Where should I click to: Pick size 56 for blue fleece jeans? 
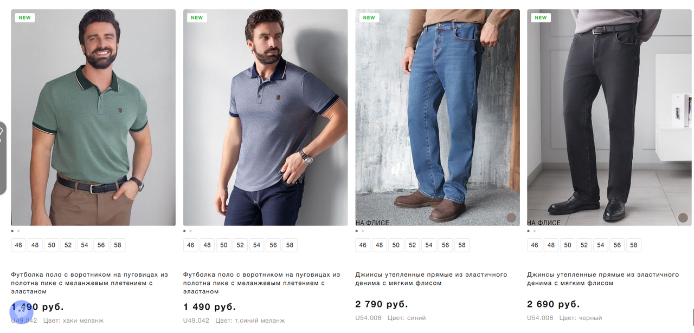pos(445,245)
